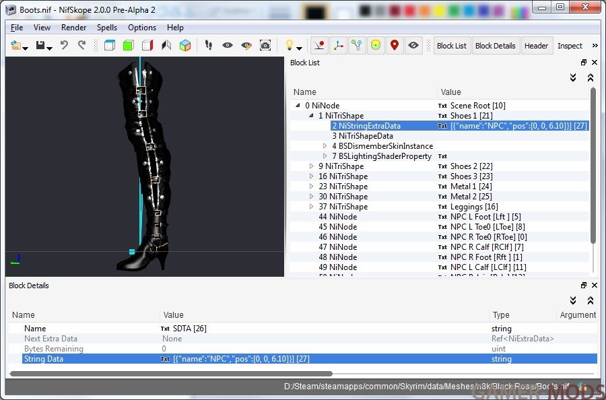606x400 pixels.
Task: Collapse the 1 NiTriShape tree row
Action: click(312, 116)
